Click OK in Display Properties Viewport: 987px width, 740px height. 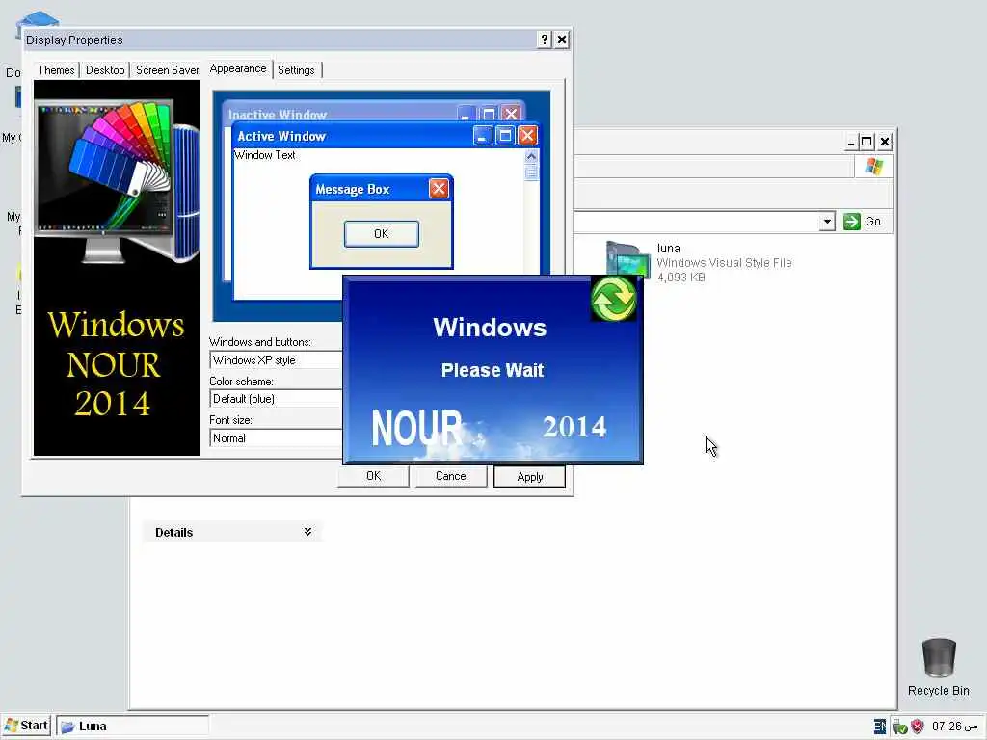click(373, 476)
